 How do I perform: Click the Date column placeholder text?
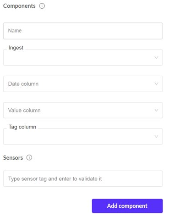[23, 84]
